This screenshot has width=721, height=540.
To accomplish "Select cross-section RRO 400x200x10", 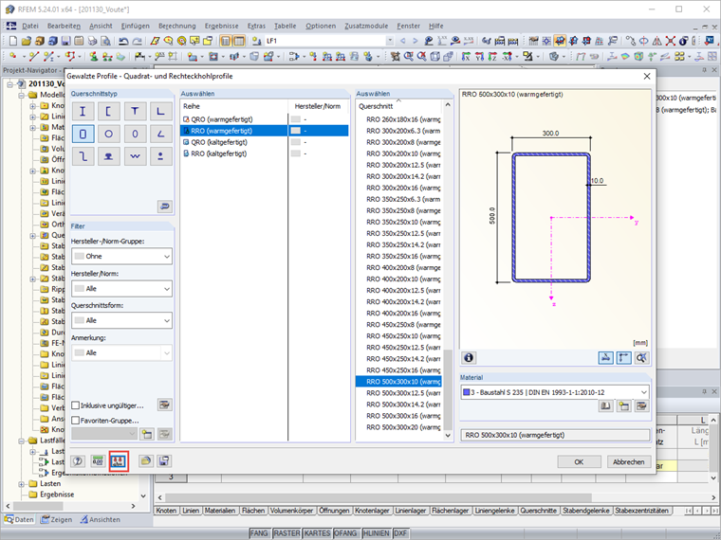I will click(398, 279).
